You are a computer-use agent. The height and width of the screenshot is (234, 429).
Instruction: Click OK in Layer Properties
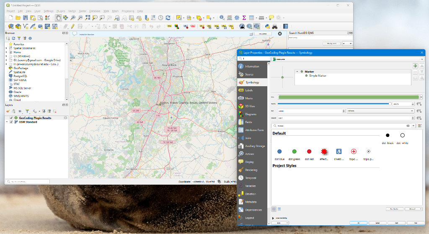coord(358,223)
